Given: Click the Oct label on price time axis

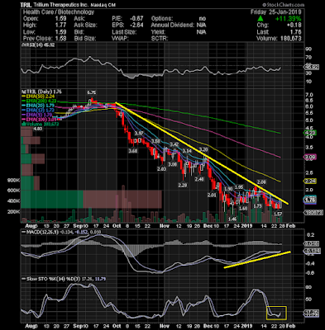Looking at the screenshot, I should point(117,226).
